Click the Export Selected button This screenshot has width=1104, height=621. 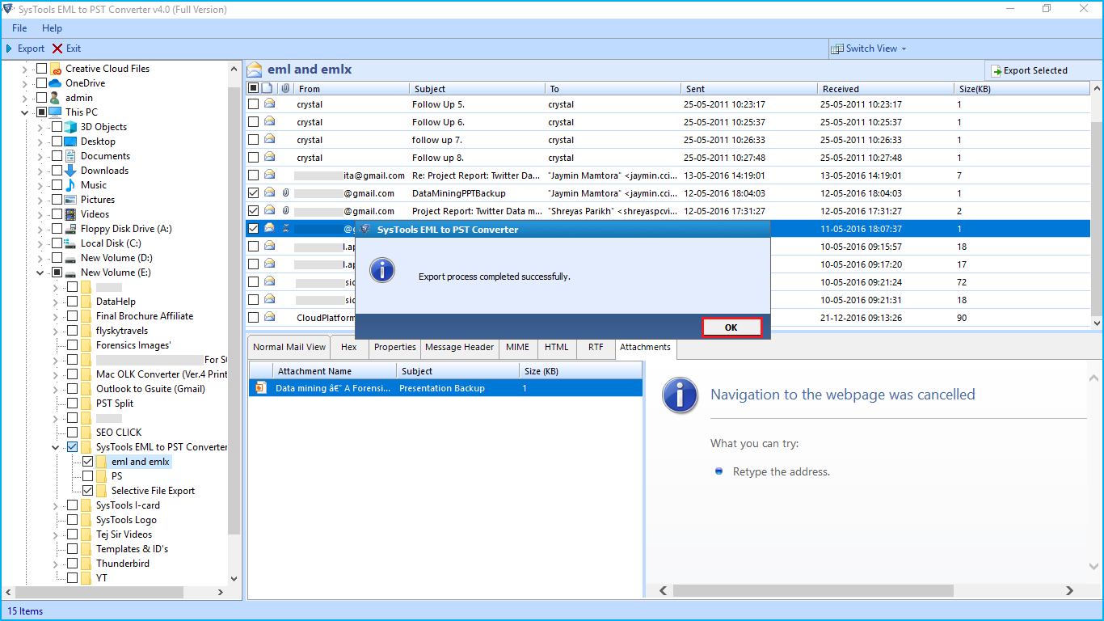tap(1030, 70)
